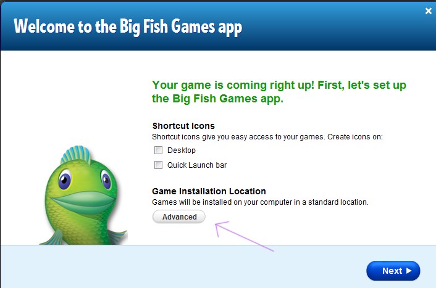436x288 pixels.
Task: Enable the Desktop shortcut checkbox
Action: pos(158,150)
